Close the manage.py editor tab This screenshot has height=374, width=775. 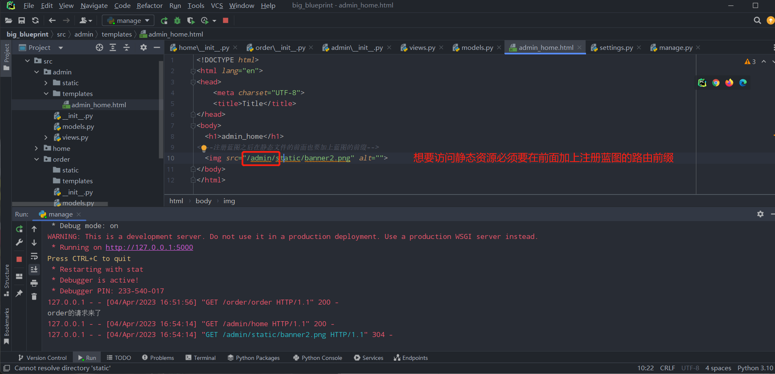pyautogui.click(x=698, y=48)
